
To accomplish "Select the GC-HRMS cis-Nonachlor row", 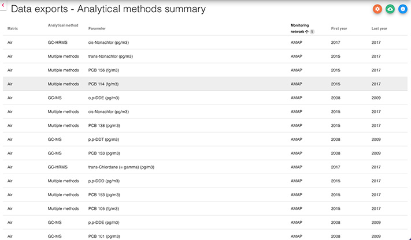I will point(205,42).
